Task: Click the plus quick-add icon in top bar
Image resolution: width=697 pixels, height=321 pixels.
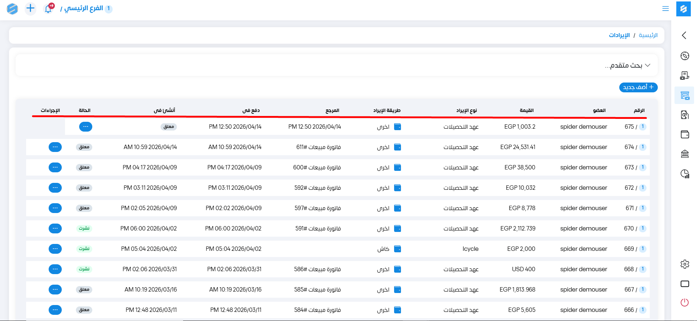Action: click(x=31, y=8)
